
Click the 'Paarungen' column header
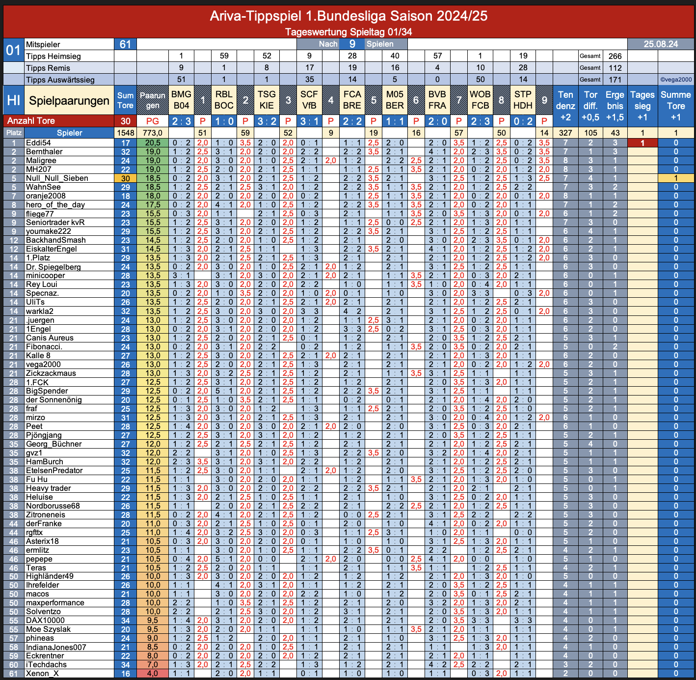click(153, 100)
